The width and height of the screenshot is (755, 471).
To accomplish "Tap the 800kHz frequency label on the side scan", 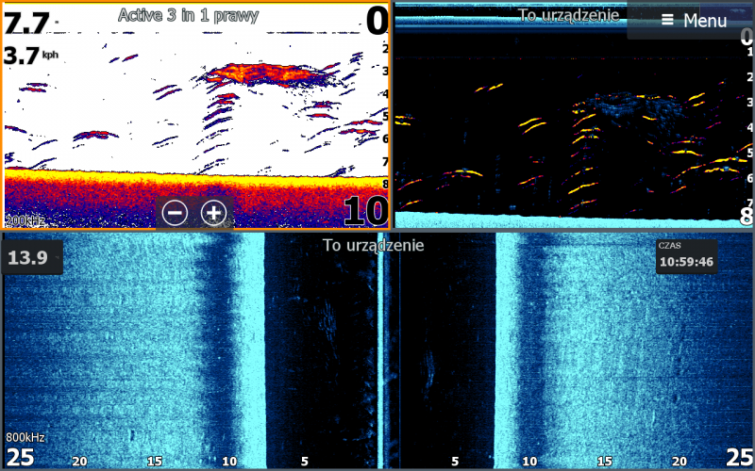I will coord(25,437).
